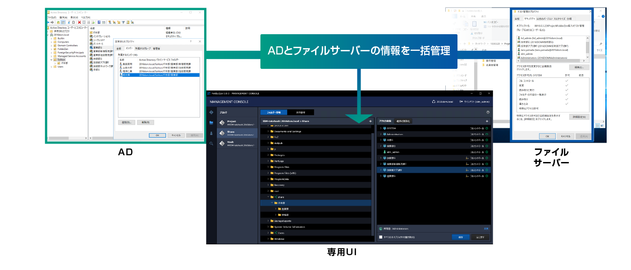
Task: Select 2016dom.local root in AD tree
Action: pyautogui.click(x=60, y=35)
